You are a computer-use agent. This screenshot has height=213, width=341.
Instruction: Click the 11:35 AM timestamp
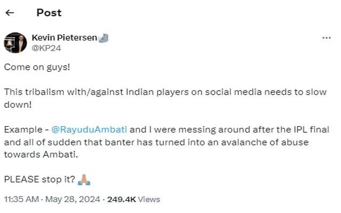[21, 199]
